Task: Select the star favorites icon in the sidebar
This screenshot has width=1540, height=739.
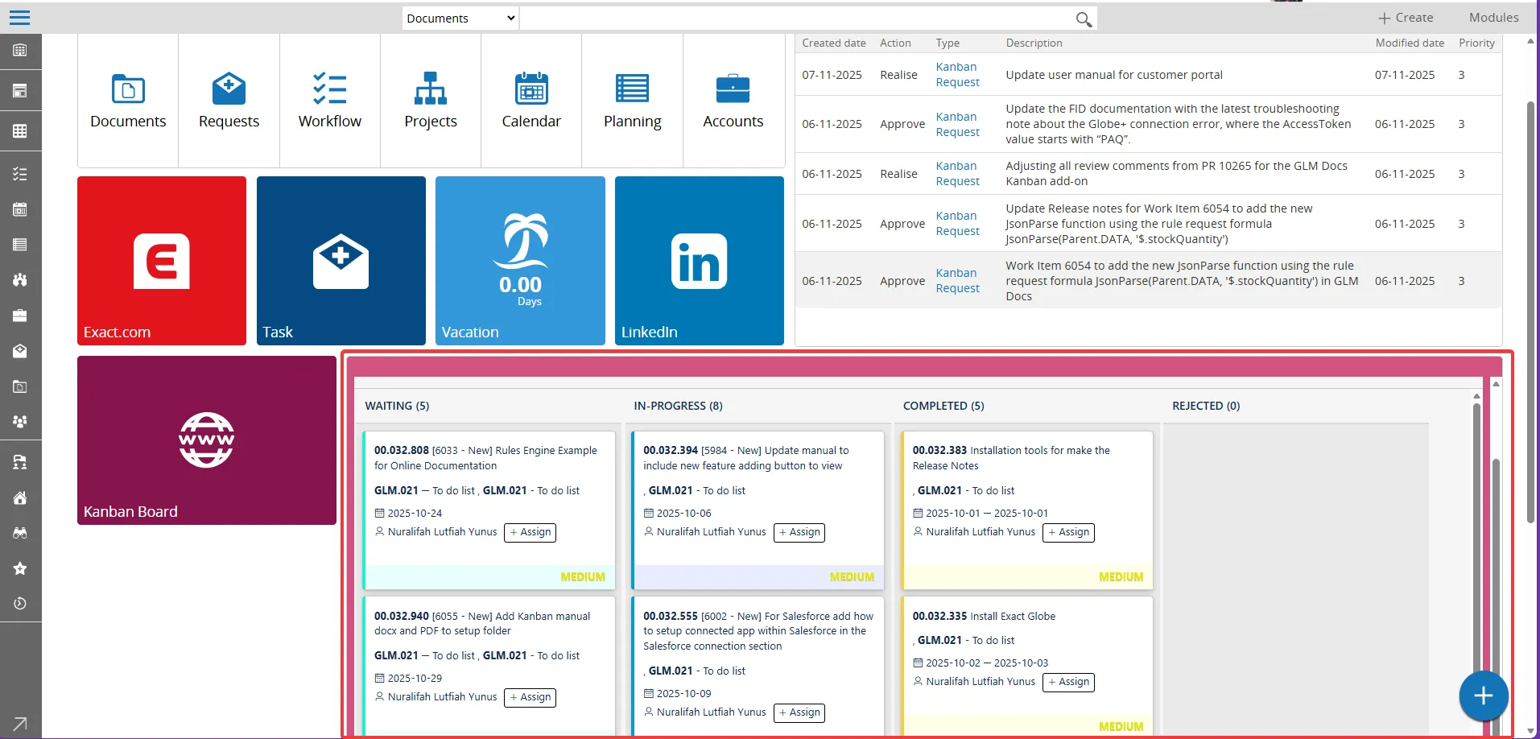Action: [x=20, y=568]
